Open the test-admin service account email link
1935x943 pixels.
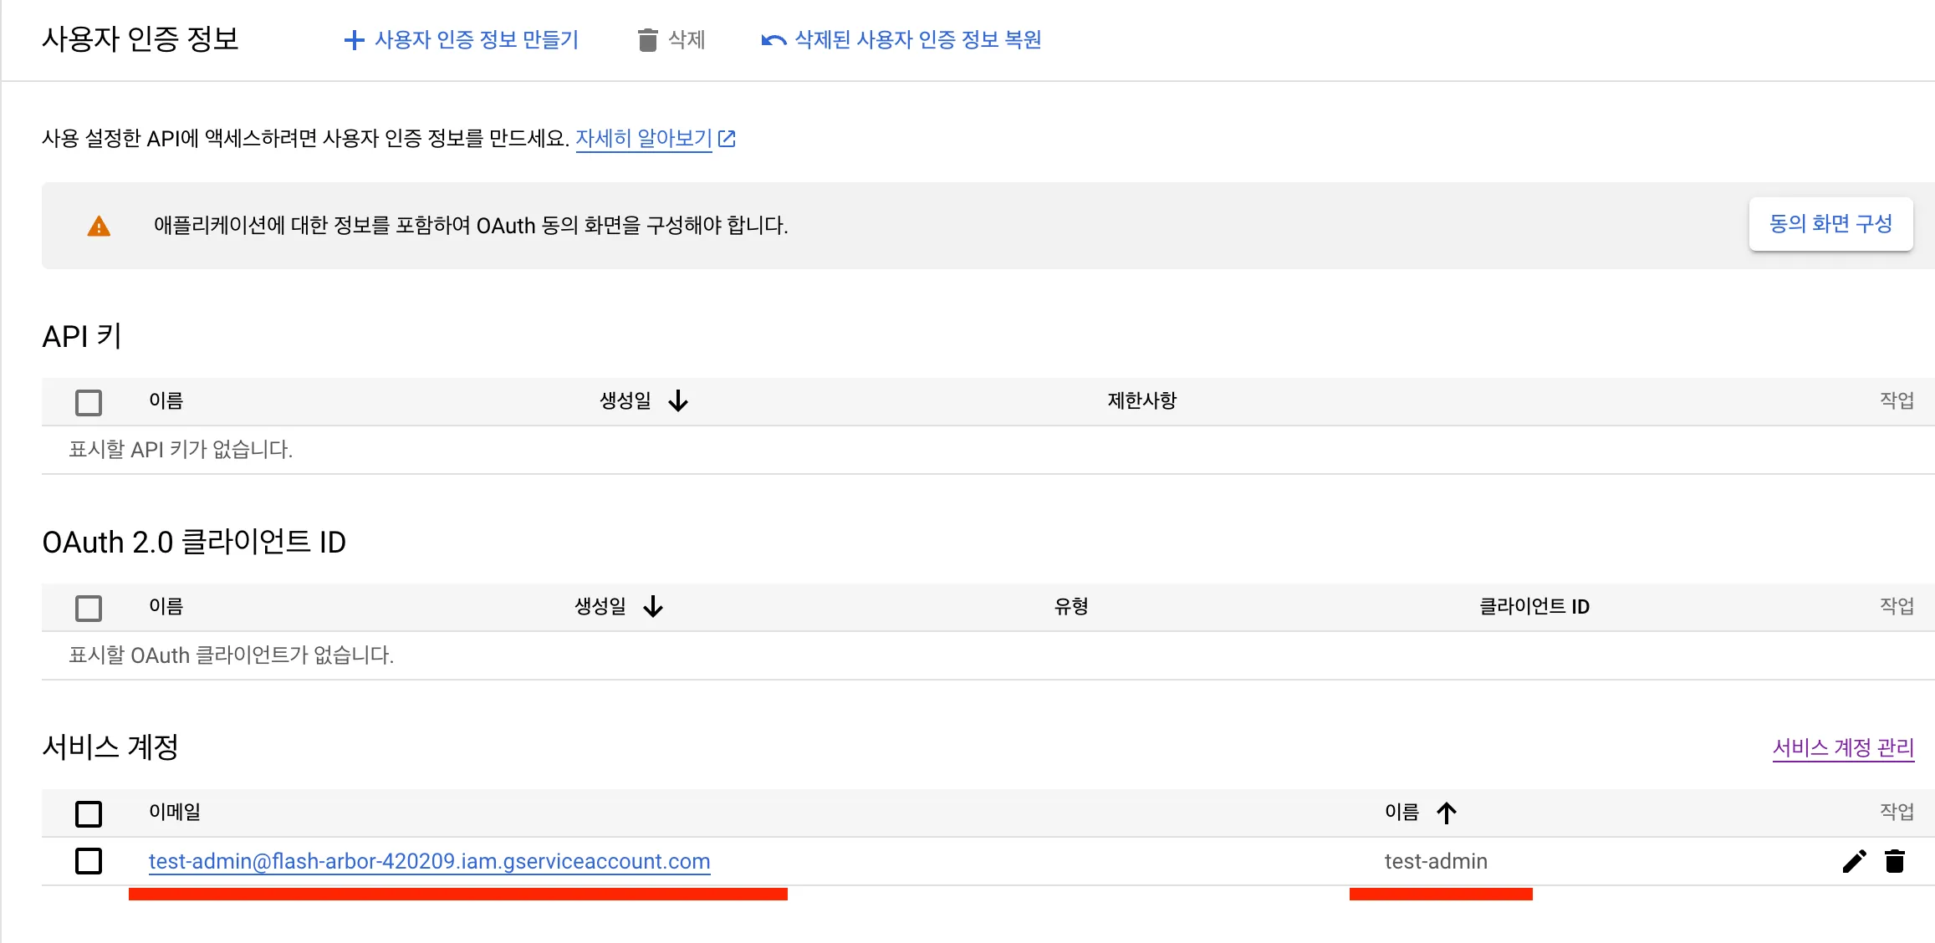[429, 861]
